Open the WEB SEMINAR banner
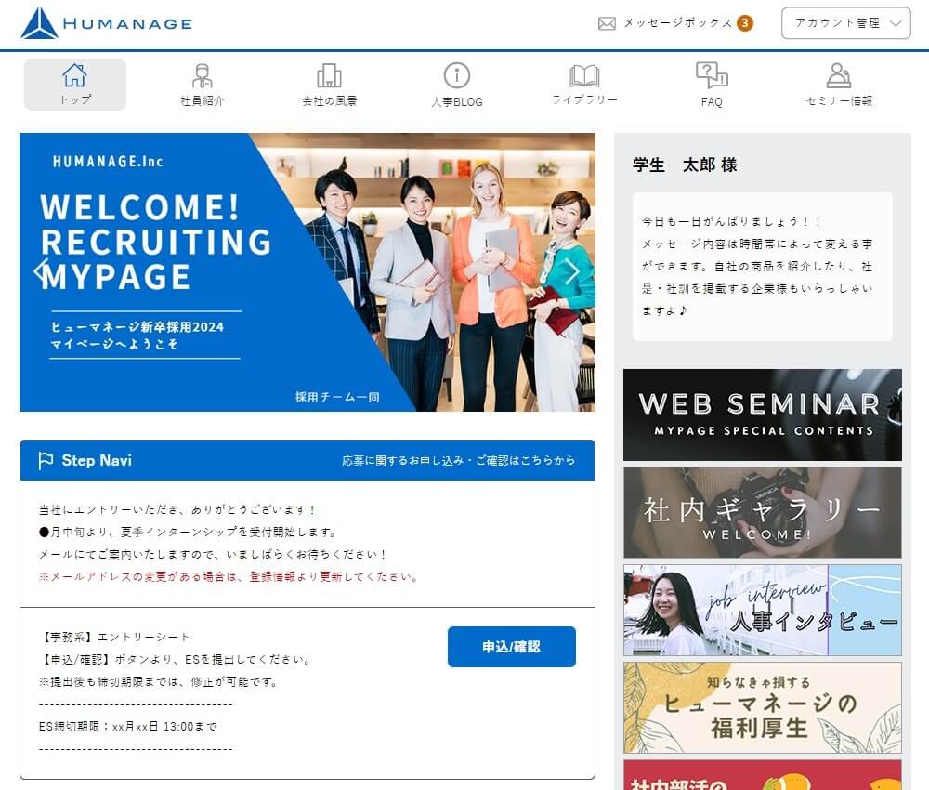This screenshot has width=929, height=790. [762, 415]
